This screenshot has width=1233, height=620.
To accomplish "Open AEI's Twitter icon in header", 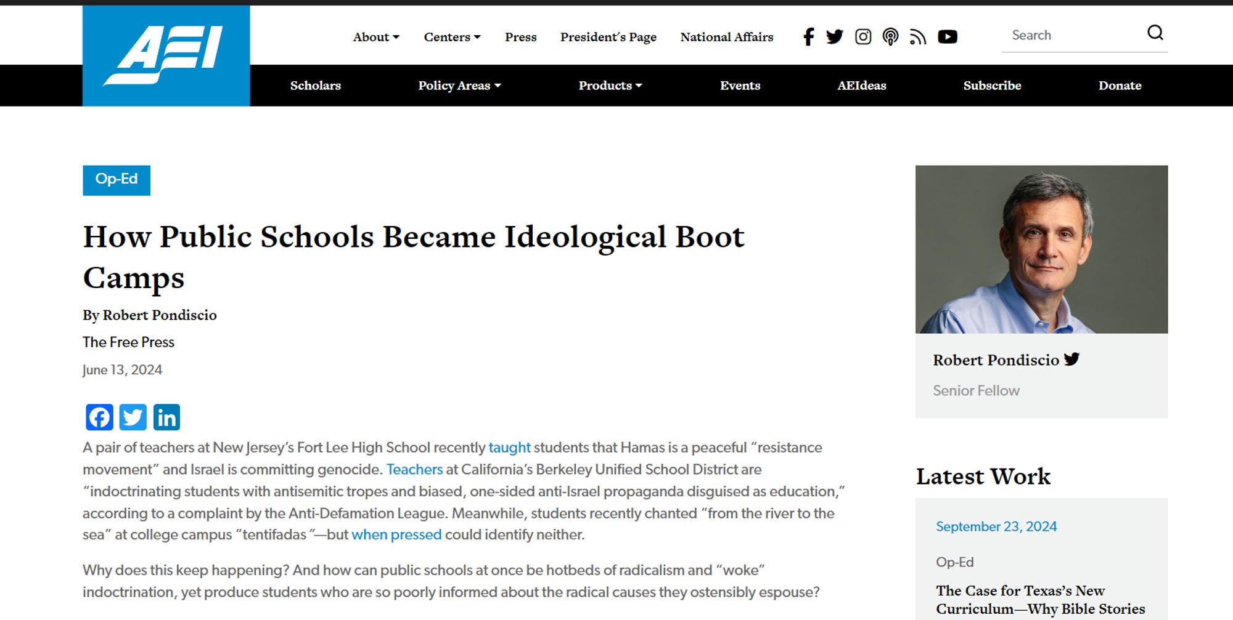I will tap(835, 37).
